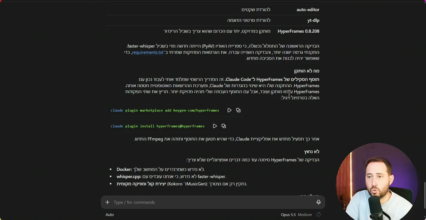The width and height of the screenshot is (426, 220).
Task: Click the 'claude plugin marketplace add' code text
Action: [165, 110]
